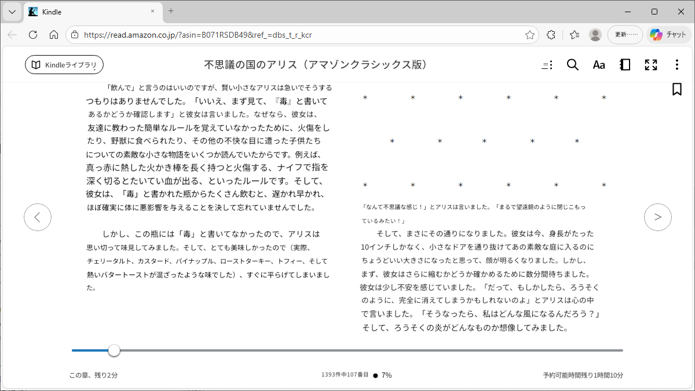Add this page to favorites star

pyautogui.click(x=529, y=35)
